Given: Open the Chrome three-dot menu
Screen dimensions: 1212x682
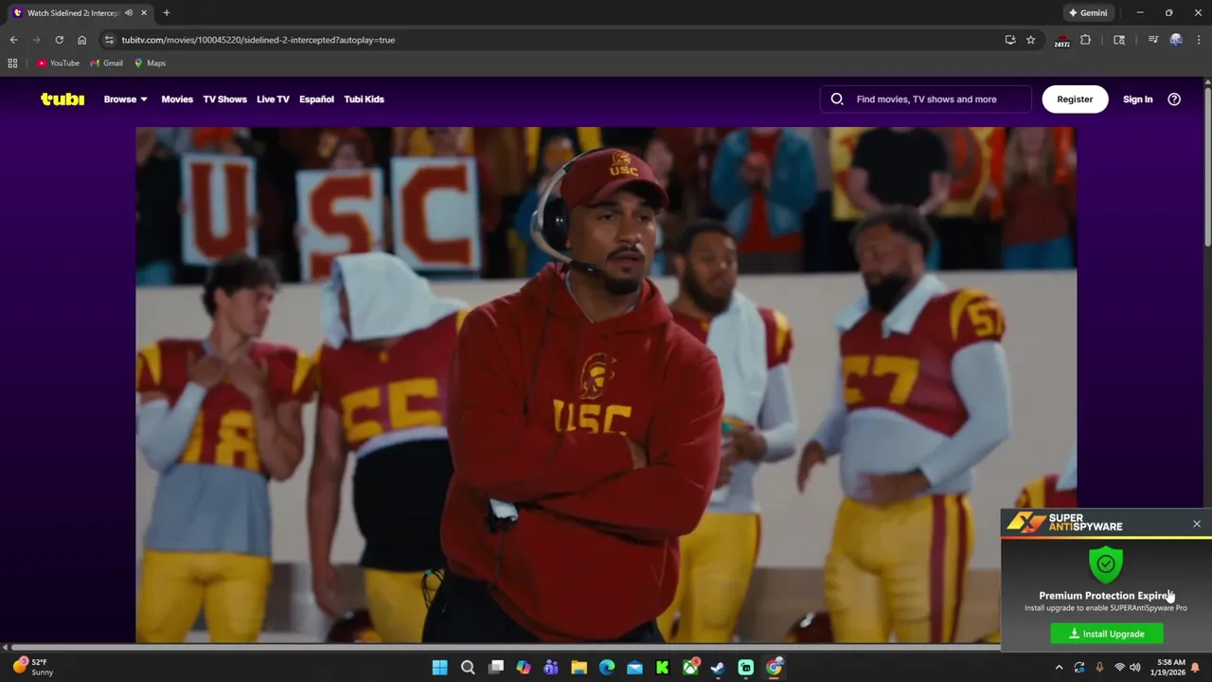Looking at the screenshot, I should (x=1199, y=40).
